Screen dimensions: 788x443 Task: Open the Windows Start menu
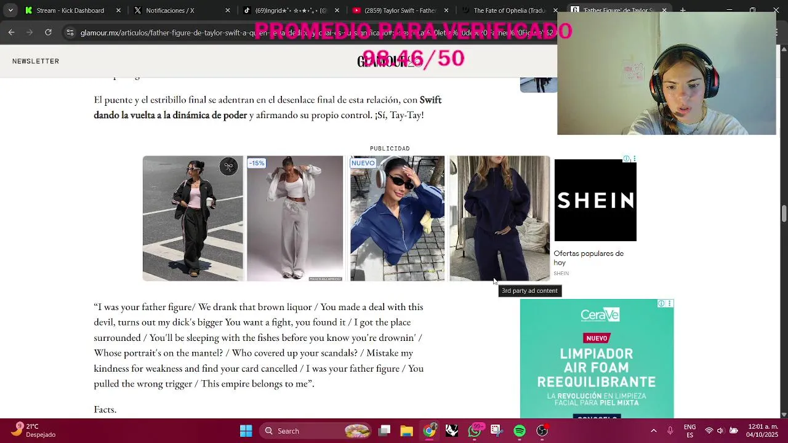click(246, 431)
